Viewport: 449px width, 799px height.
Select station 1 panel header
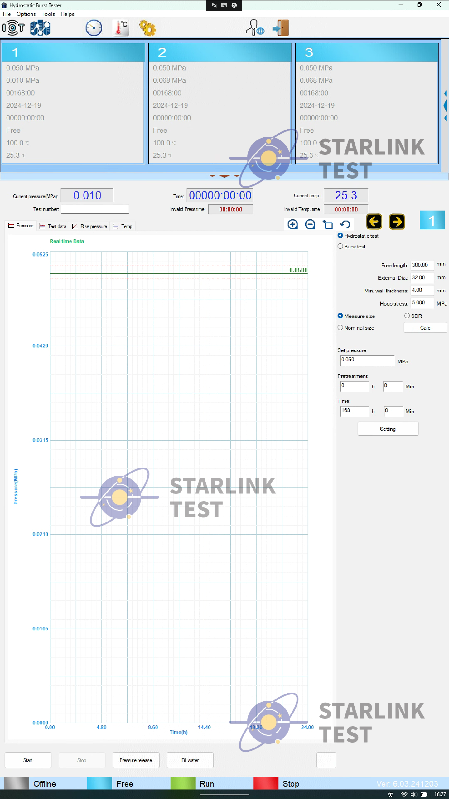pyautogui.click(x=73, y=52)
